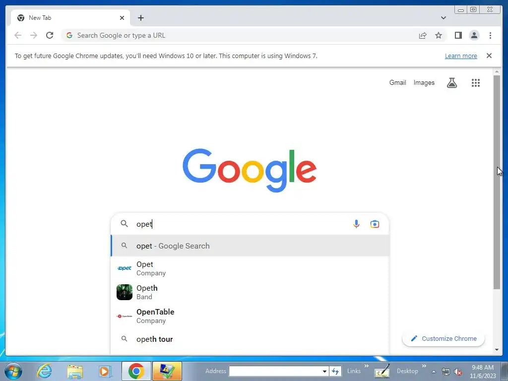
Task: Expand the Links toolbar chevron
Action: [x=367, y=366]
